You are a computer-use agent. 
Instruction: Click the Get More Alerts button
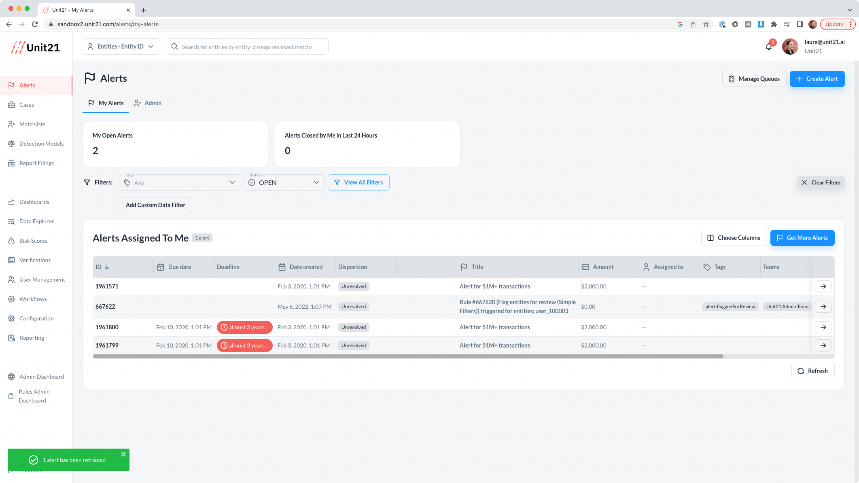[x=802, y=238]
